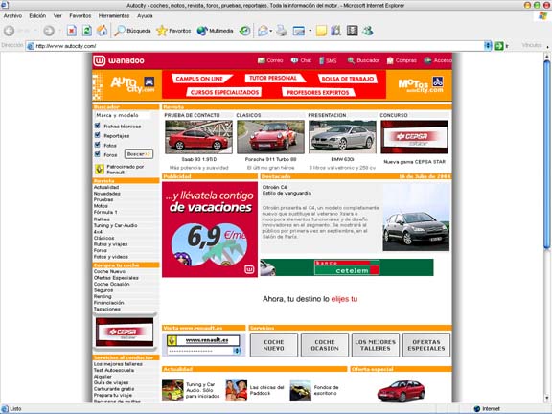Click the vertical scrollbar thumb

pyautogui.click(x=546, y=155)
